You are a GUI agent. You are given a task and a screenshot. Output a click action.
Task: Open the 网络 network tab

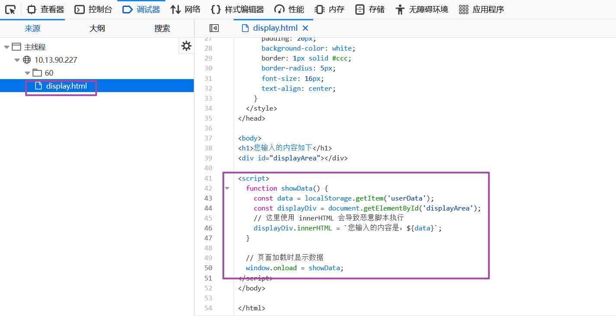(186, 10)
